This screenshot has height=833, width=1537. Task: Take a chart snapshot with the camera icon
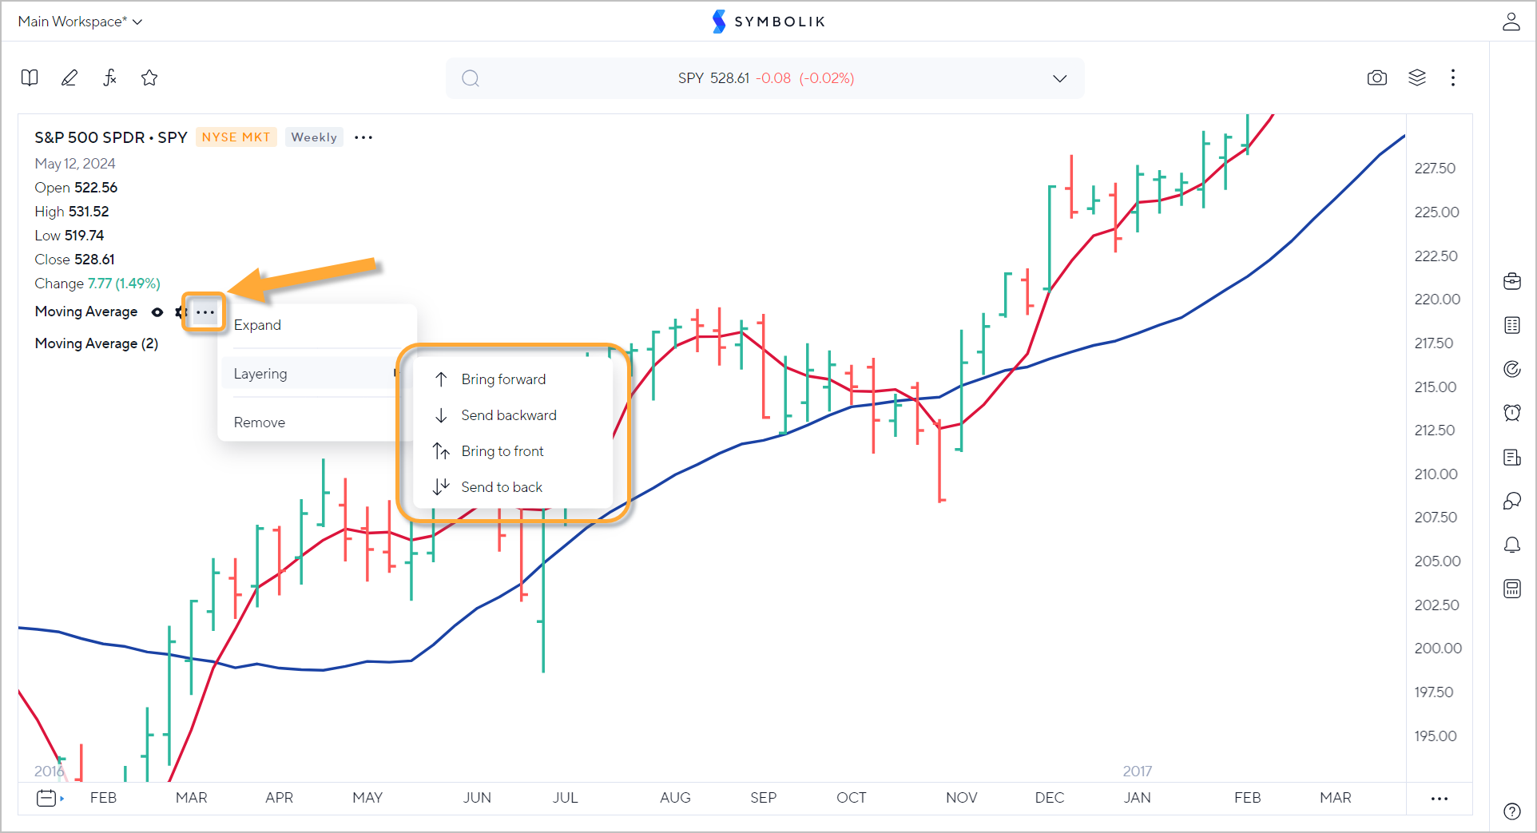pyautogui.click(x=1377, y=77)
